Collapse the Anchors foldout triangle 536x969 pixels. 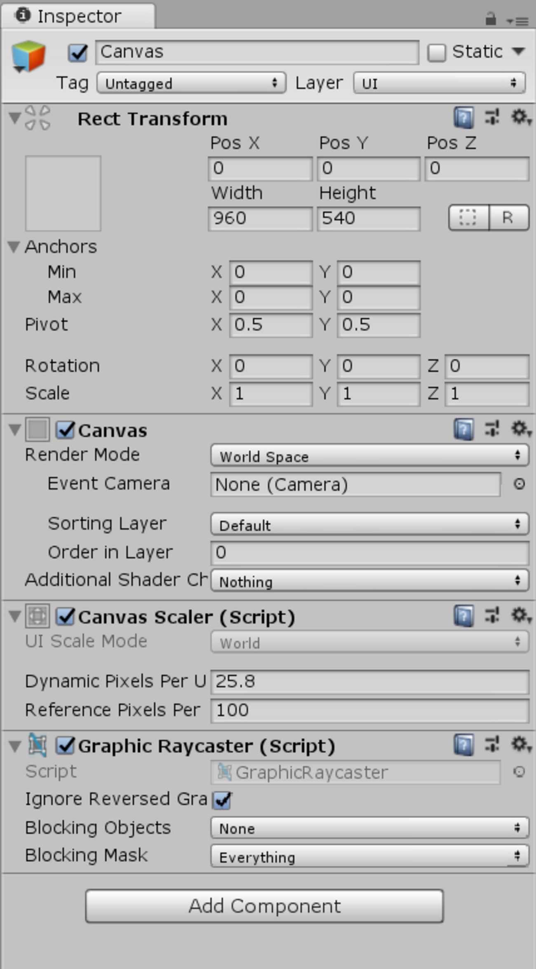[x=14, y=247]
